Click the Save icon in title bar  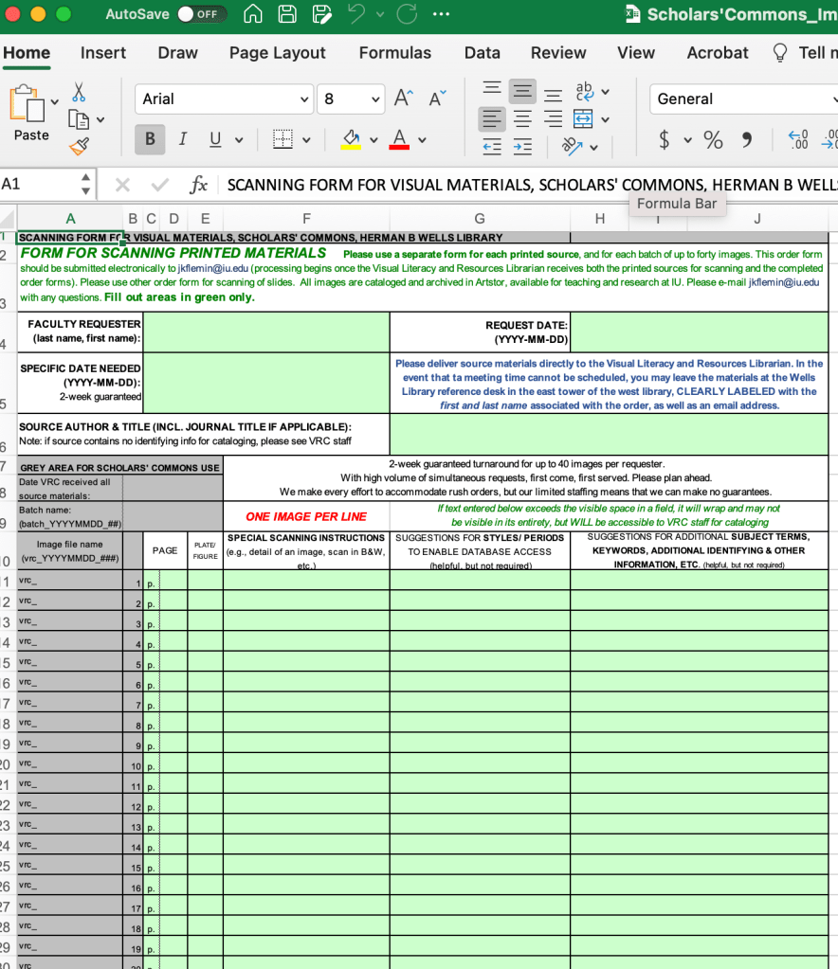point(287,14)
